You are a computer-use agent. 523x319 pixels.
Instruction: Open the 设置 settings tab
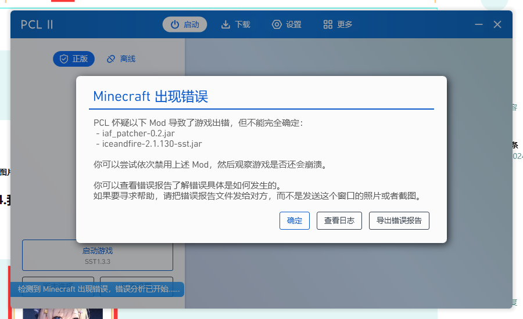[286, 24]
